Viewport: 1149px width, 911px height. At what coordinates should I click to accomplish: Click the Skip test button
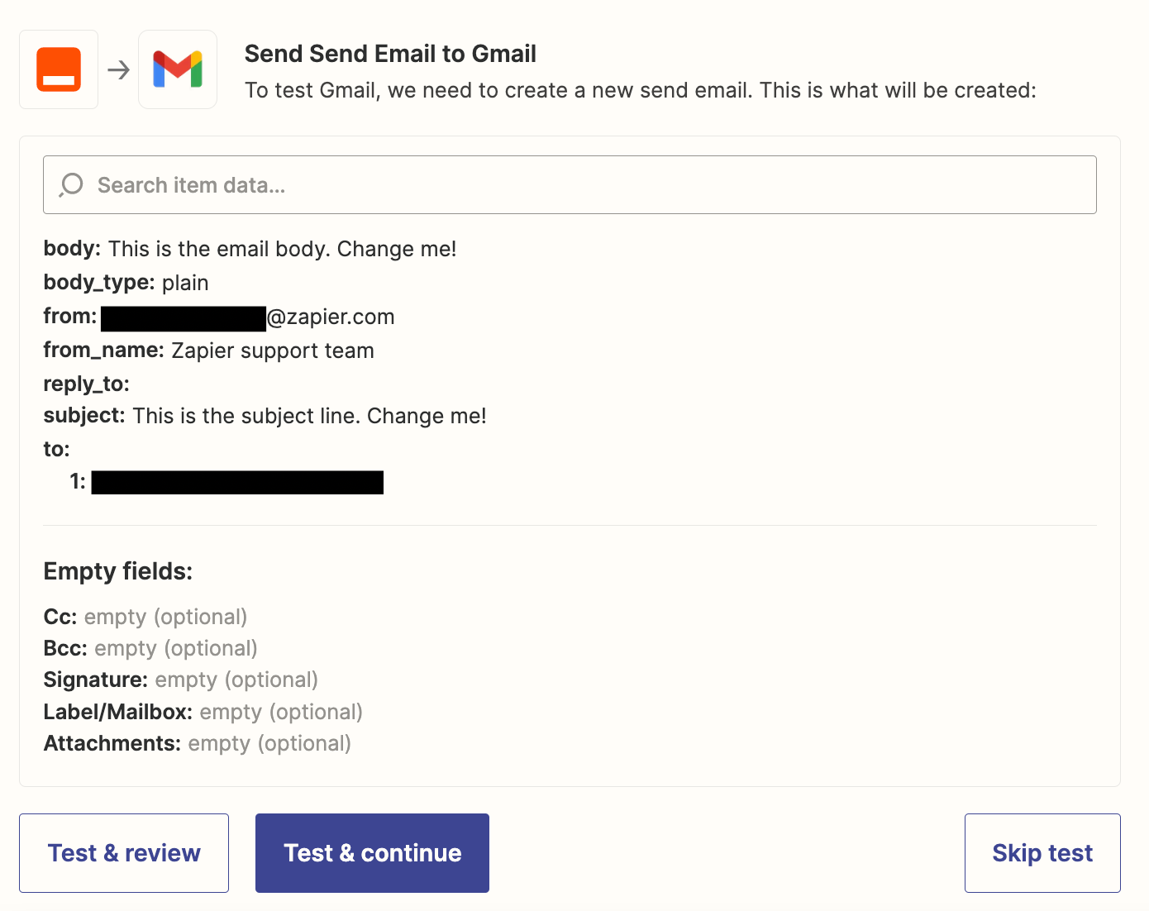click(1042, 852)
